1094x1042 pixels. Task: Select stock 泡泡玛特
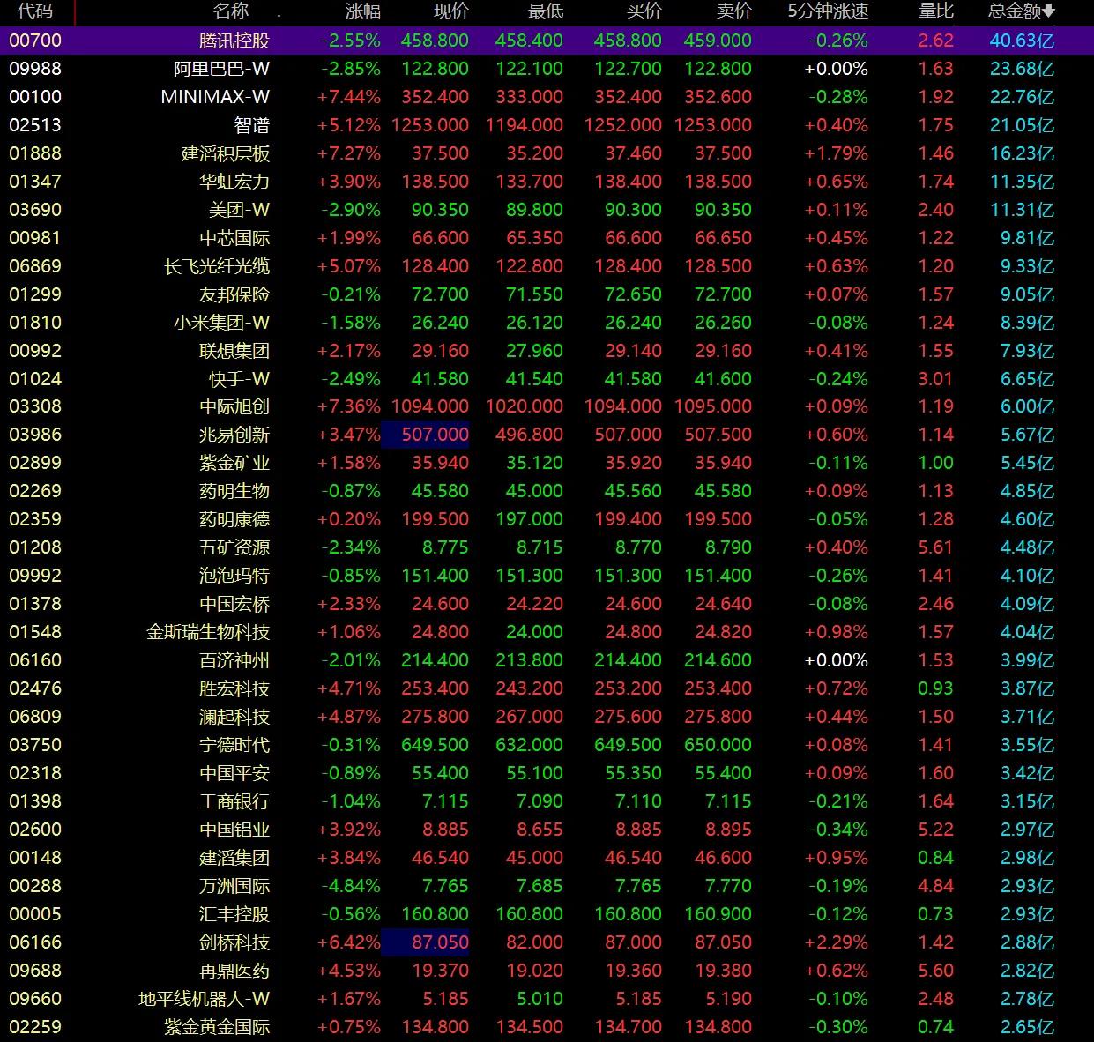(x=234, y=576)
